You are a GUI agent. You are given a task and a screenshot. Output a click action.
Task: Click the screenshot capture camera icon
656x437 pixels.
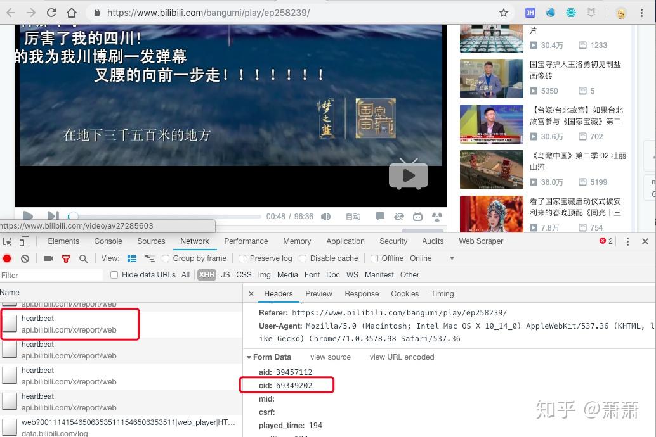pos(48,258)
